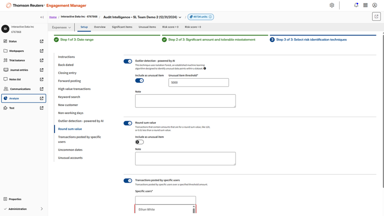Click the info icon beside 49734 units

[210, 17]
